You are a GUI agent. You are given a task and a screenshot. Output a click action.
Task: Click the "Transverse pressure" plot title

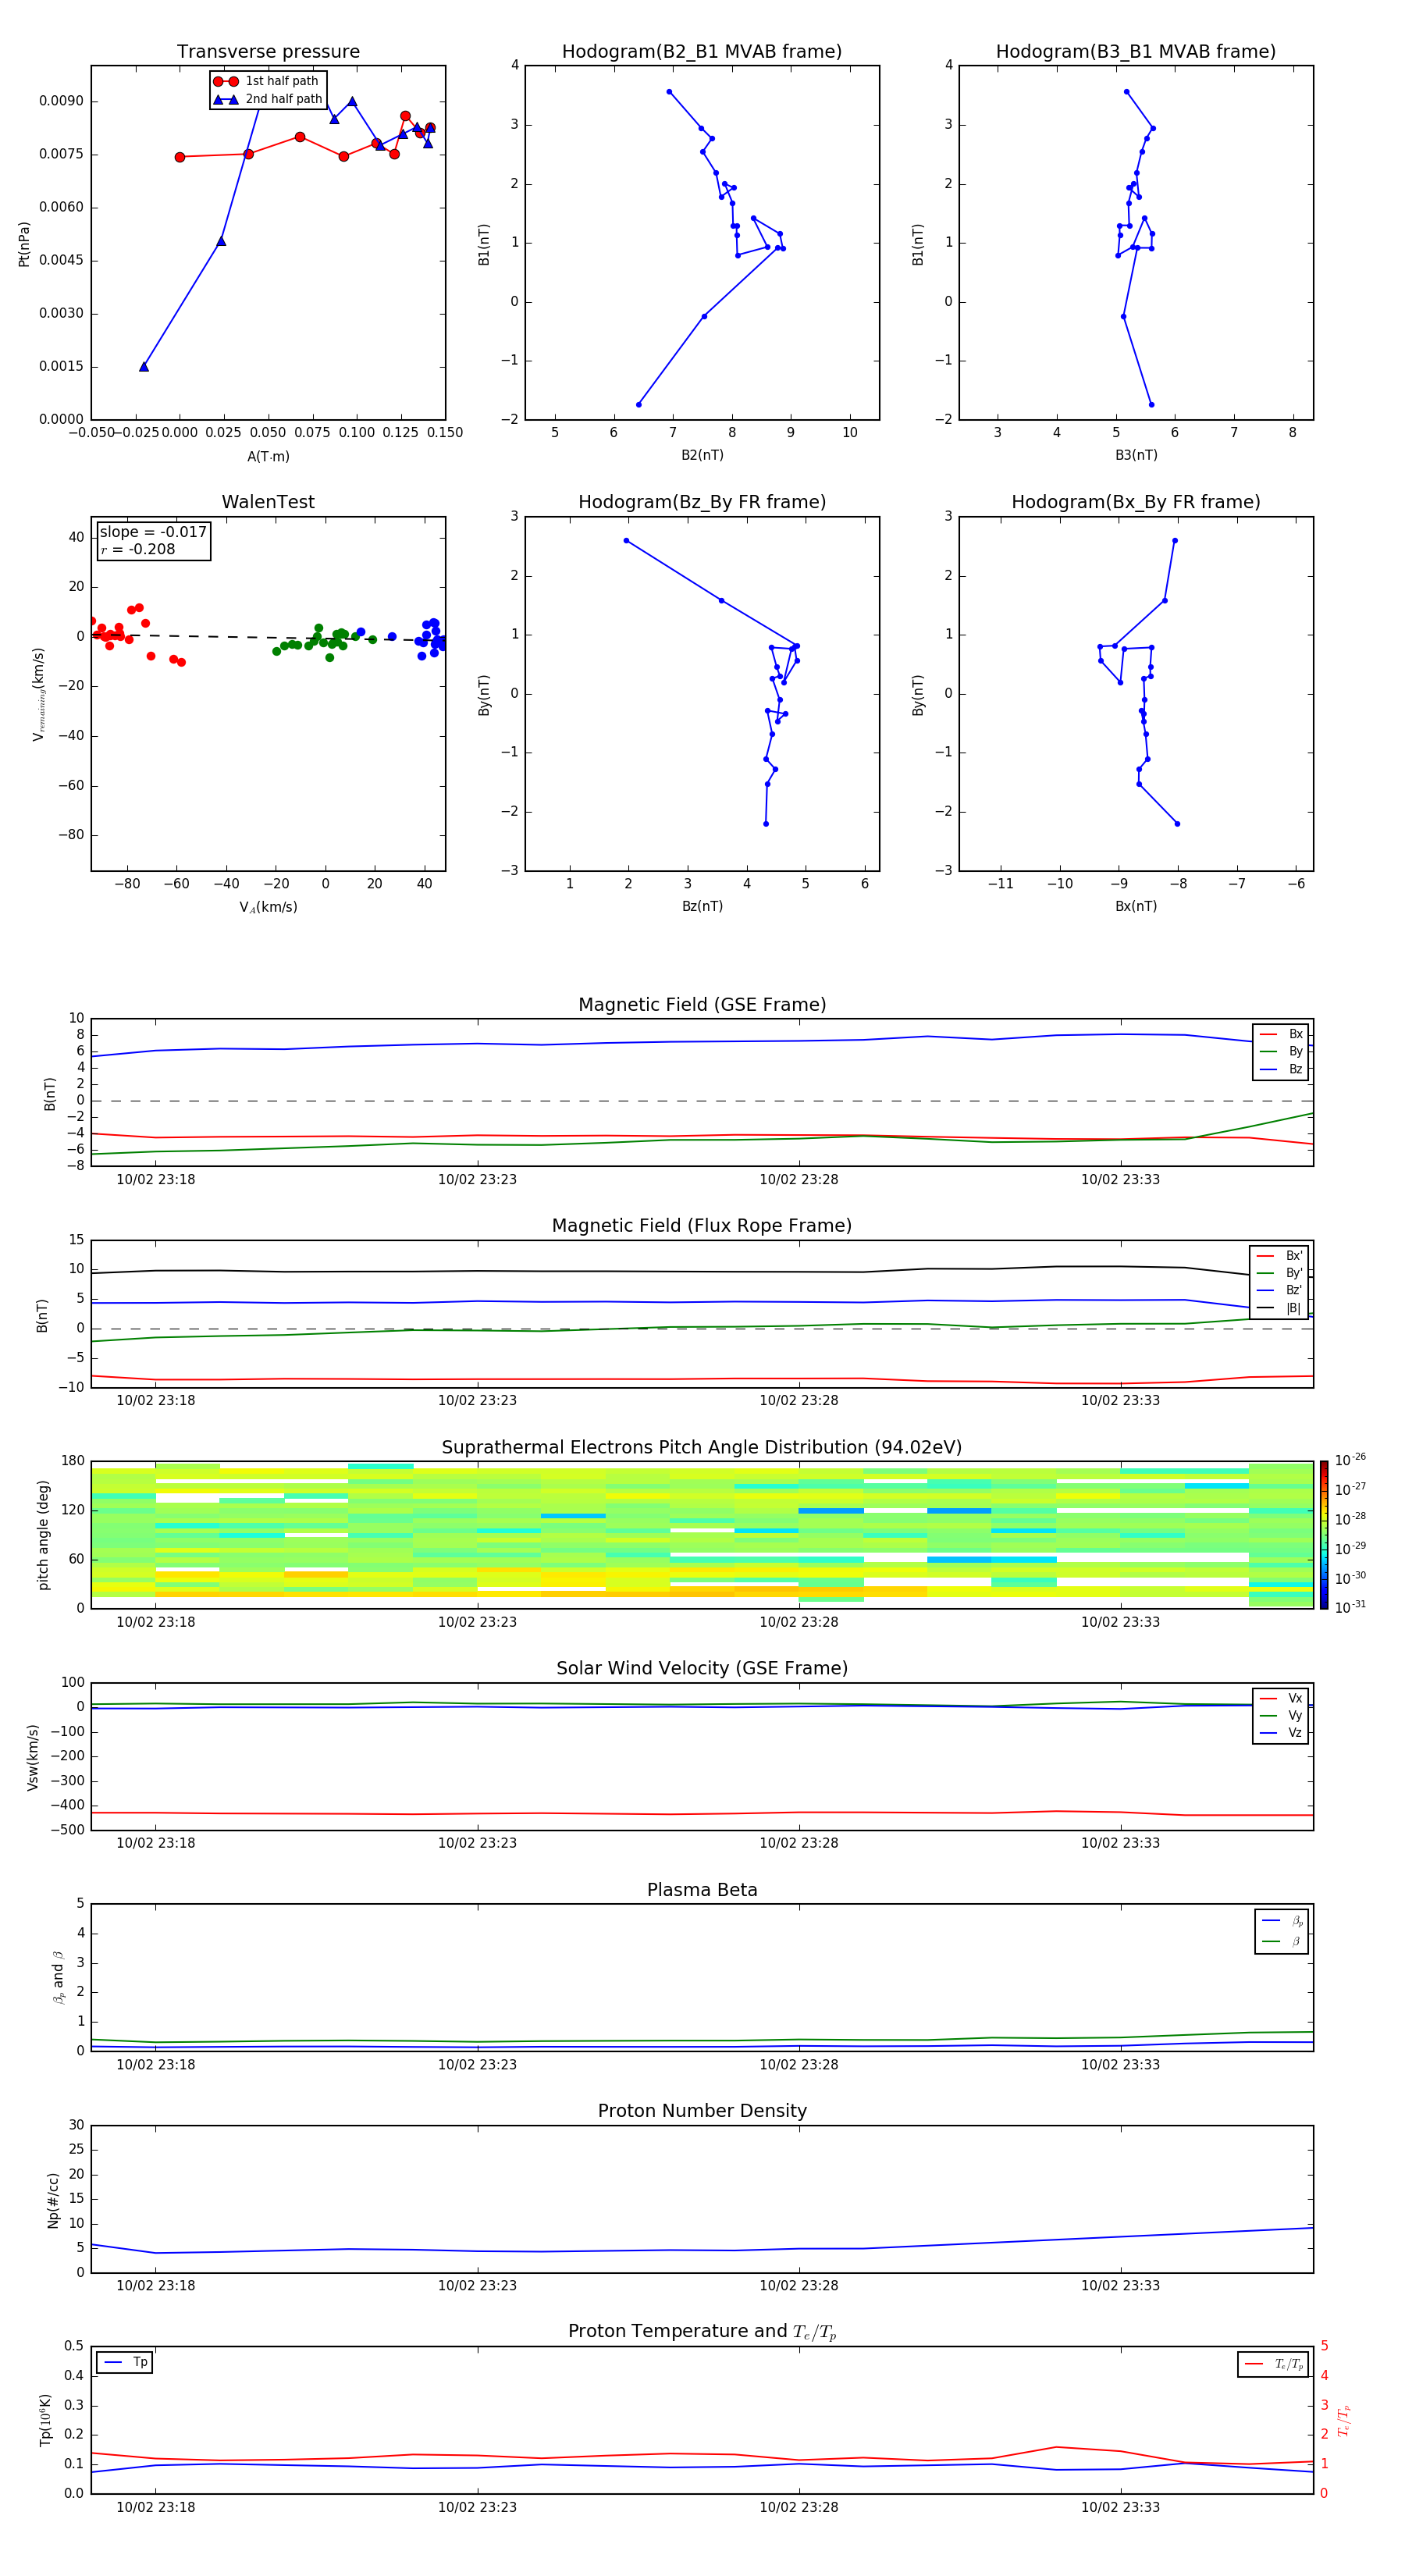268,52
